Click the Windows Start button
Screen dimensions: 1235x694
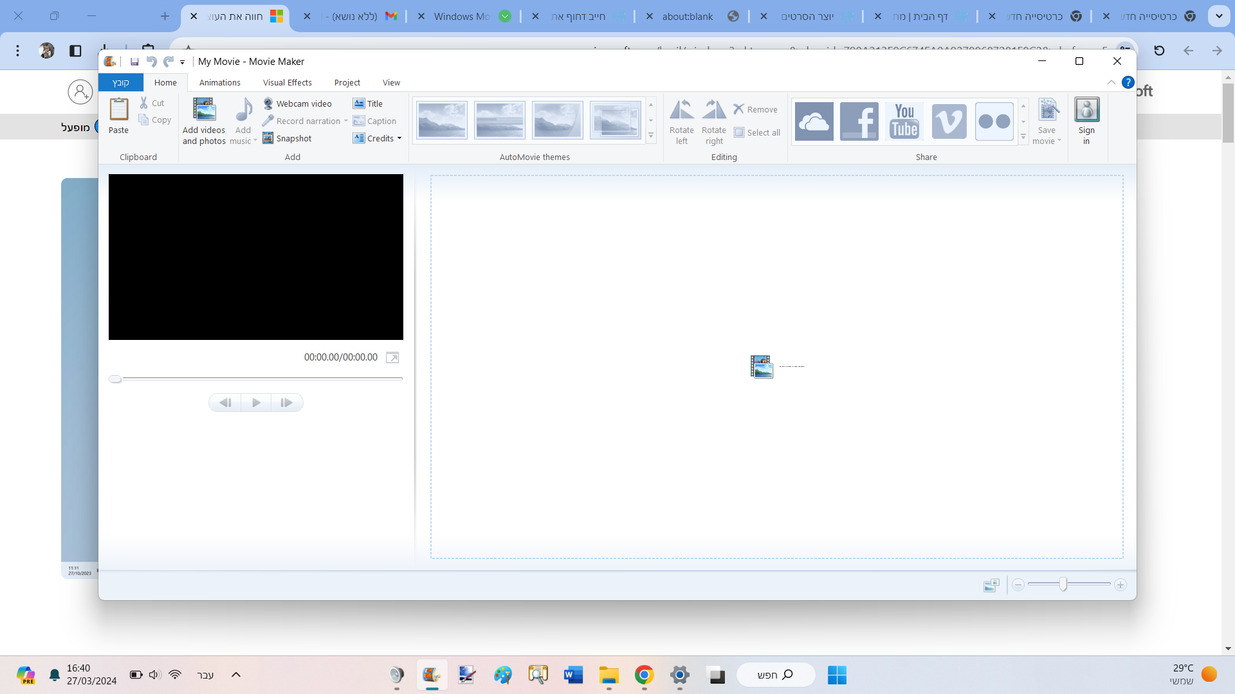click(837, 675)
